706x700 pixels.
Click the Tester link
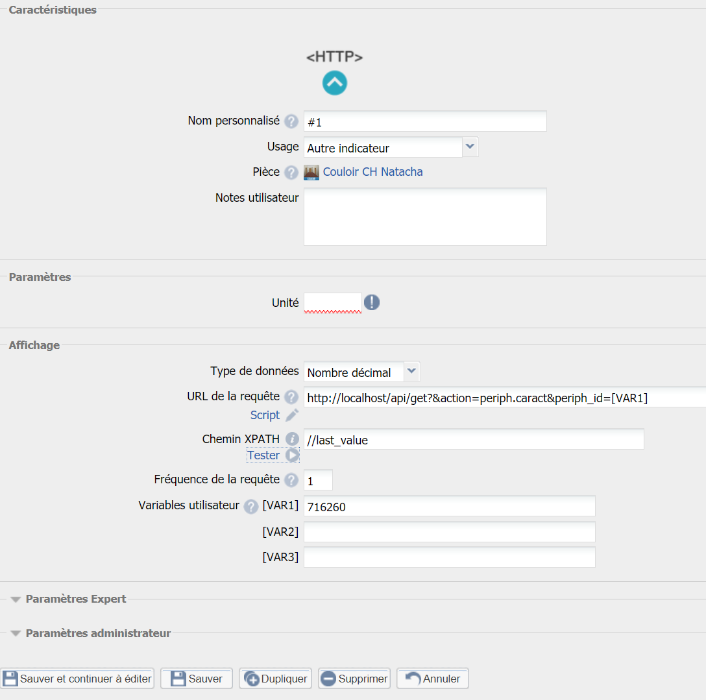263,455
